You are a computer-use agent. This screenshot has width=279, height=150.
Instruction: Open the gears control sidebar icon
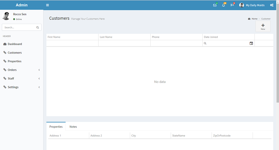click(272, 5)
